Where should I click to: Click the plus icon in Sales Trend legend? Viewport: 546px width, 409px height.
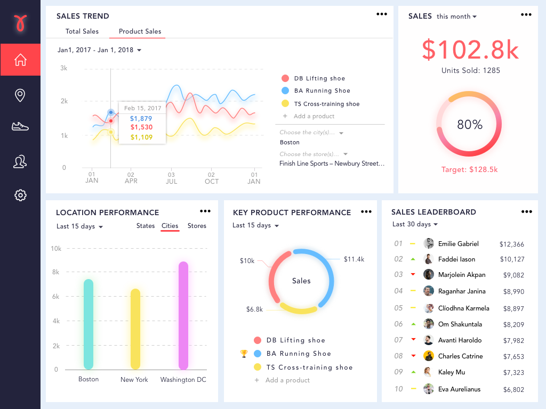click(x=285, y=116)
